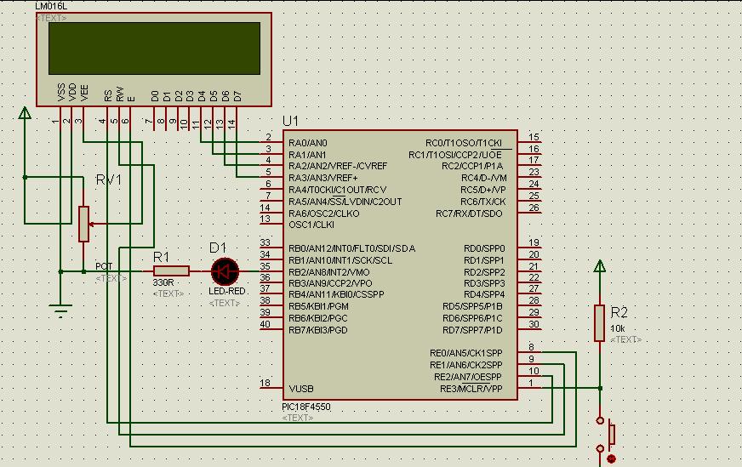Click LCD pin label VSS
Screen dimensions: 742x467
pyautogui.click(x=61, y=92)
